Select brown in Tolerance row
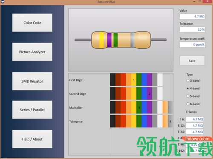Image resolution: width=213 pixels, height=159 pixels. 118,121
